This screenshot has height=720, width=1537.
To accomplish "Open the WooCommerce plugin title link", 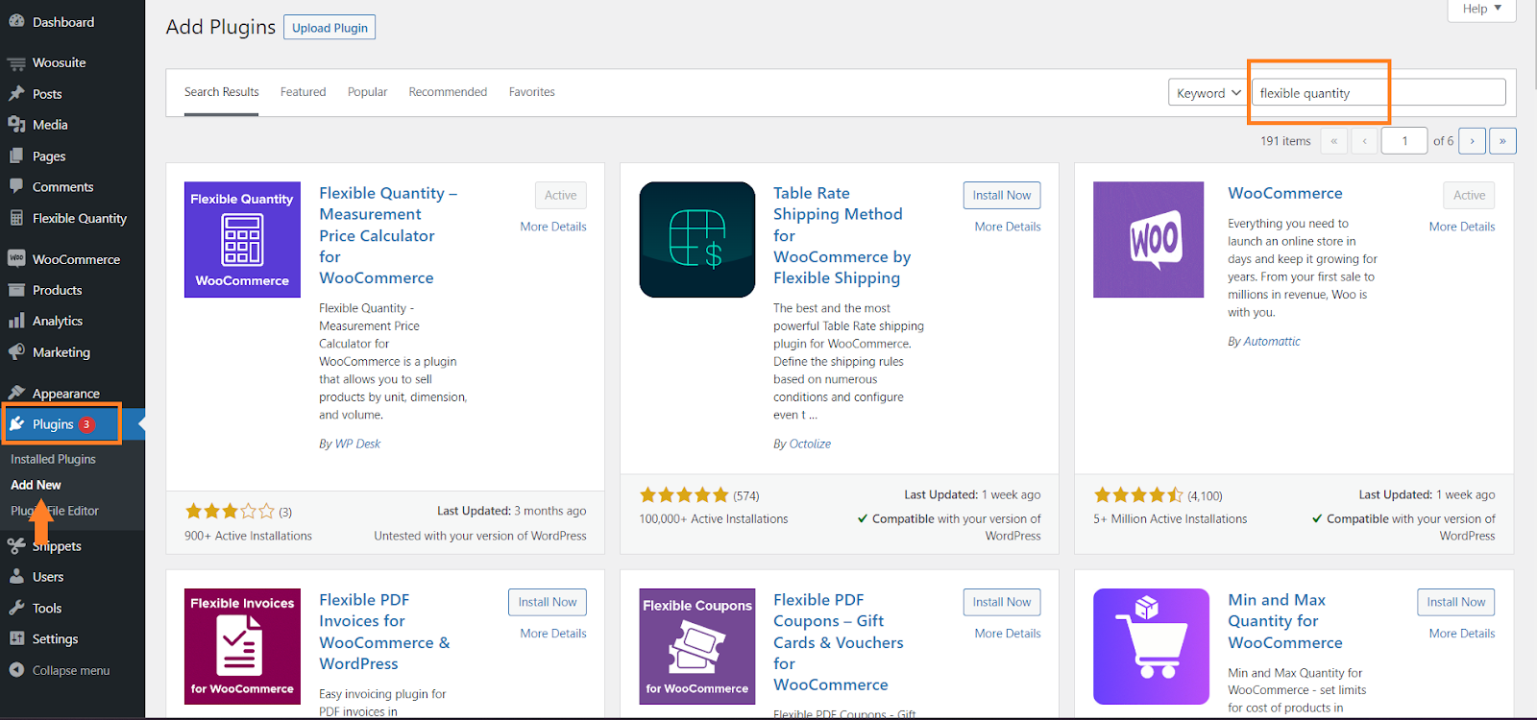I will 1285,193.
